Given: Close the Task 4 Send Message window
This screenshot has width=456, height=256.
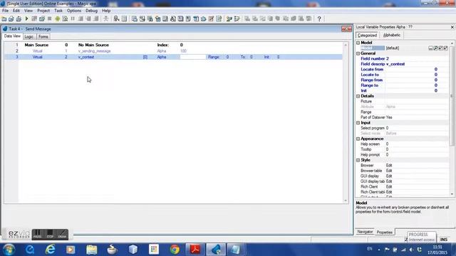Looking at the screenshot, I should pos(346,28).
